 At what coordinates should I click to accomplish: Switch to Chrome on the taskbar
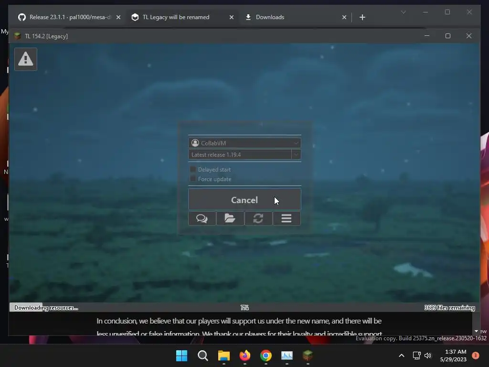(x=266, y=356)
